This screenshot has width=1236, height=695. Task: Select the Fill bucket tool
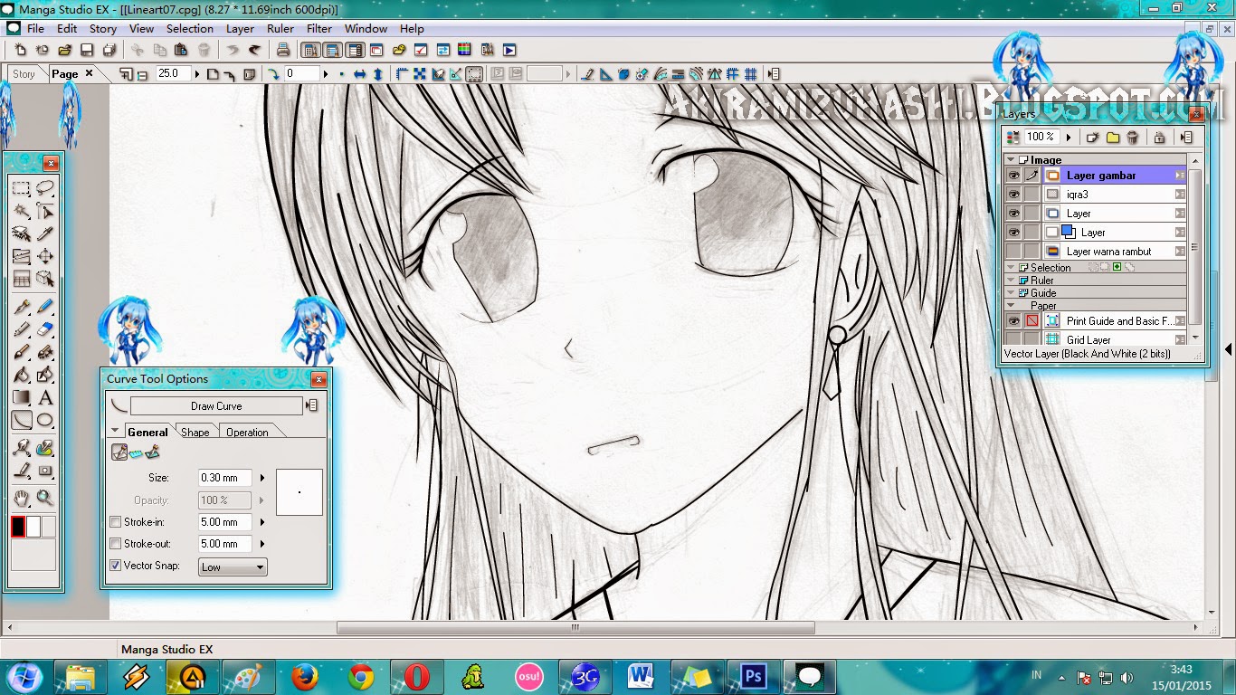pyautogui.click(x=22, y=375)
